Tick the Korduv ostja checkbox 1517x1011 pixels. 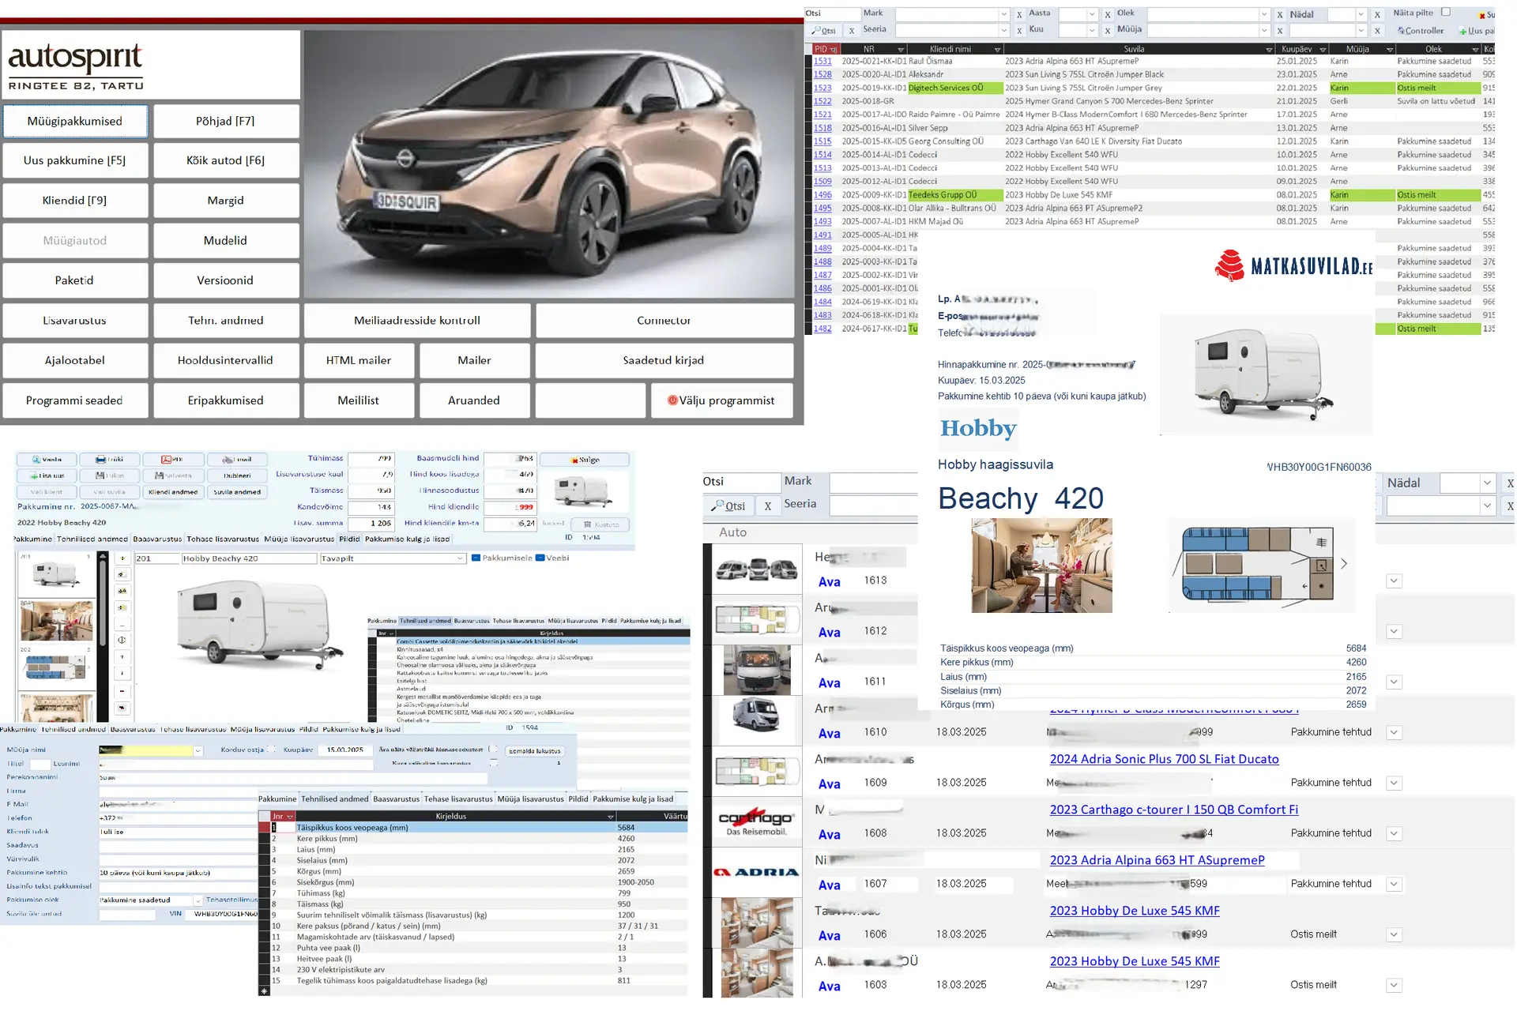(272, 750)
